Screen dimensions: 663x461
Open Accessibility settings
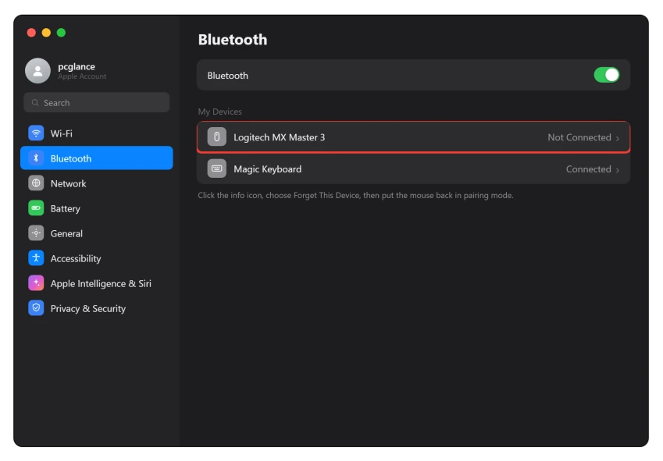tap(96, 258)
